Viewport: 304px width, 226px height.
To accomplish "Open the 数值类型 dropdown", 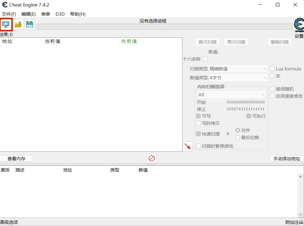I will 238,78.
